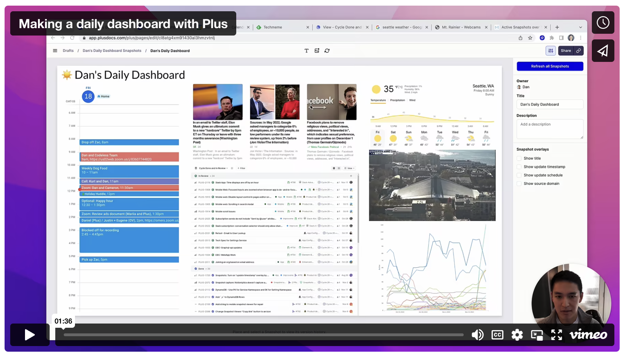
Task: Open the Chrome profile avatar
Action: coord(571,38)
